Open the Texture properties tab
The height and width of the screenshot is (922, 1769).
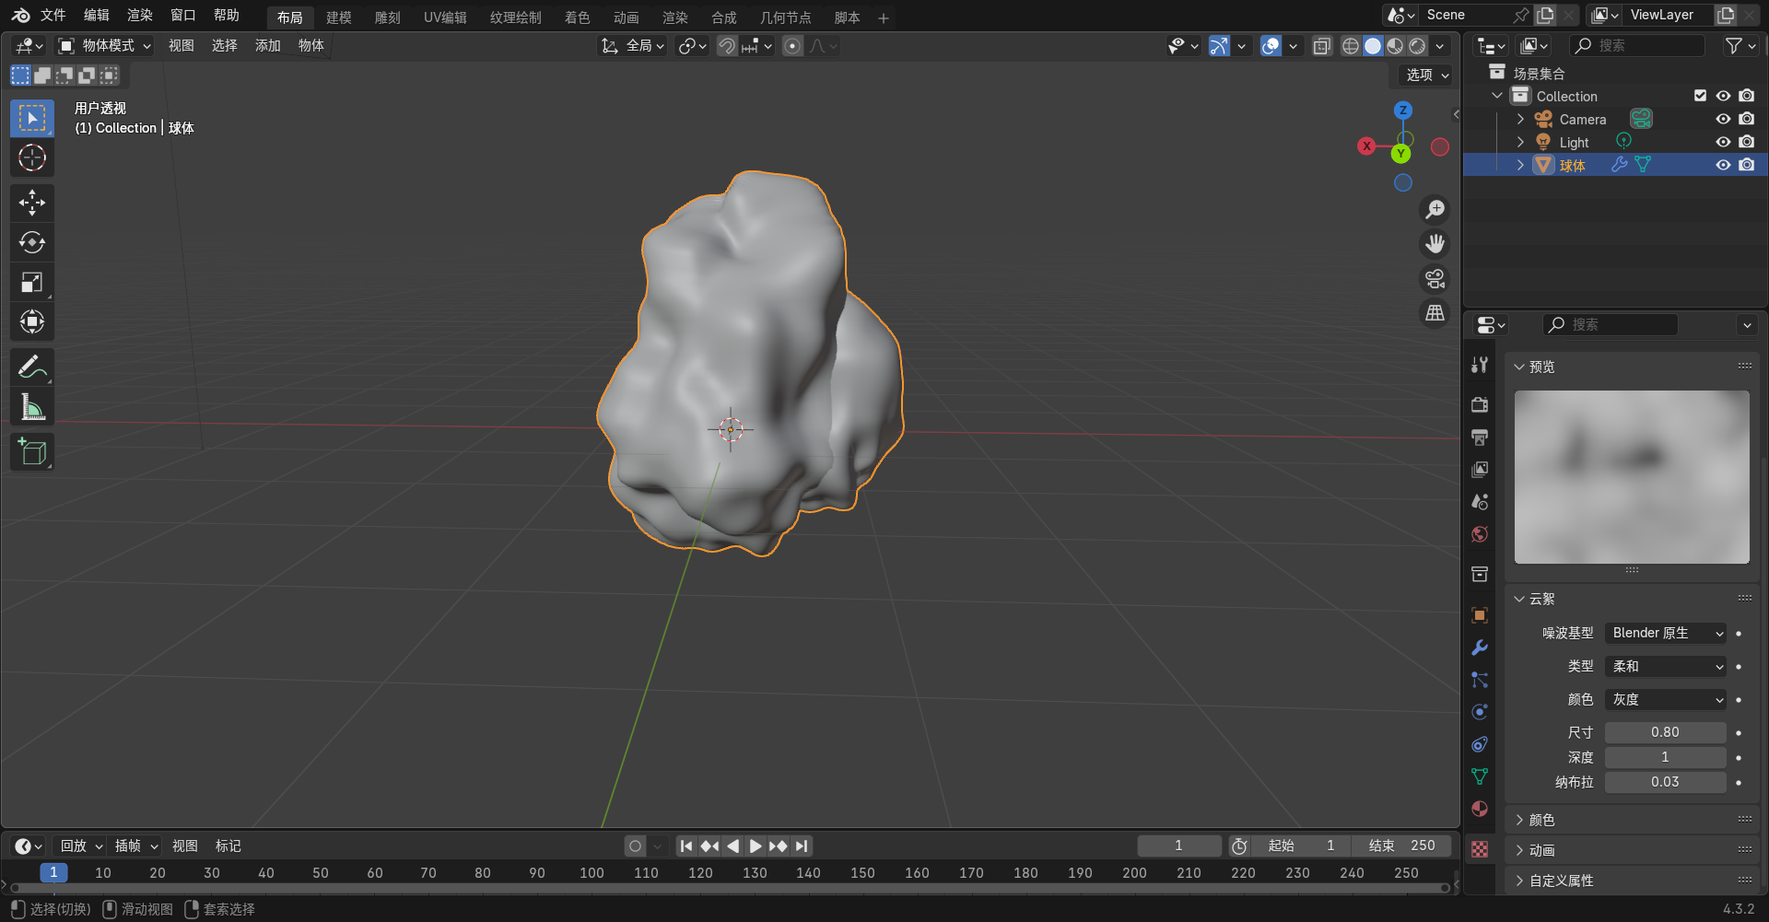[x=1480, y=849]
